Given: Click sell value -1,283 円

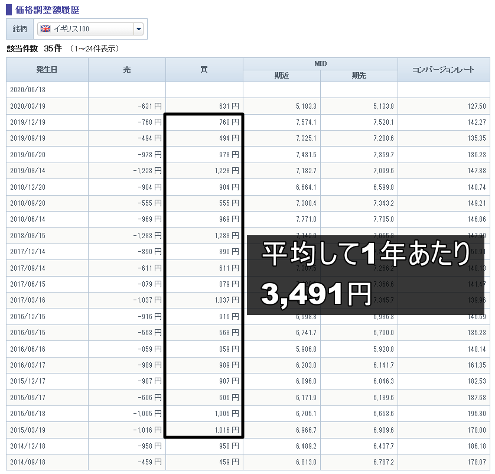Looking at the screenshot, I should tap(148, 236).
